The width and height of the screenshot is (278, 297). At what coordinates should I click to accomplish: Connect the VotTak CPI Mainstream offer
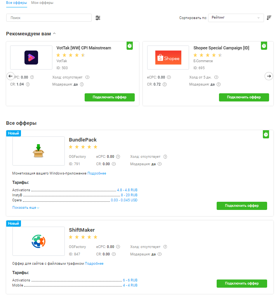pyautogui.click(x=109, y=97)
